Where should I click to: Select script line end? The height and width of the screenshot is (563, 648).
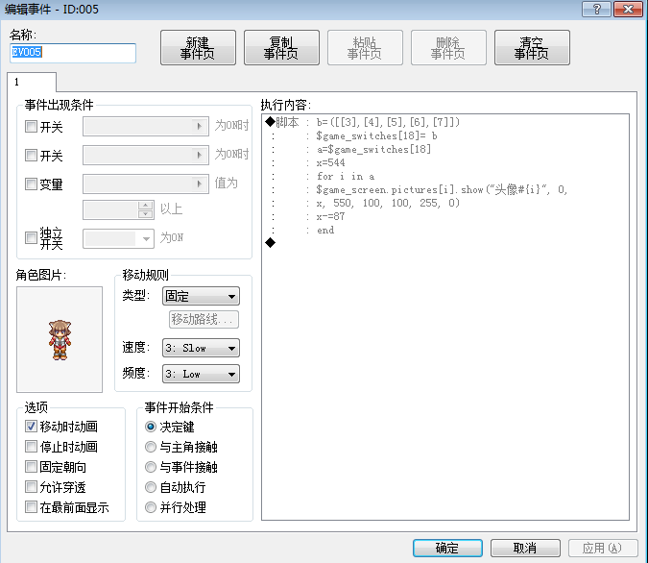(x=325, y=231)
